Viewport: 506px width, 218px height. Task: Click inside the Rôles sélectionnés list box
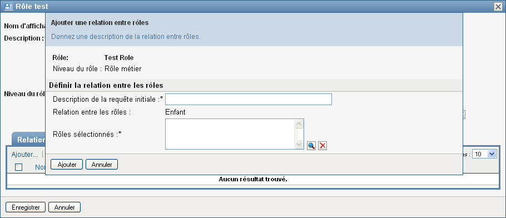pos(230,134)
